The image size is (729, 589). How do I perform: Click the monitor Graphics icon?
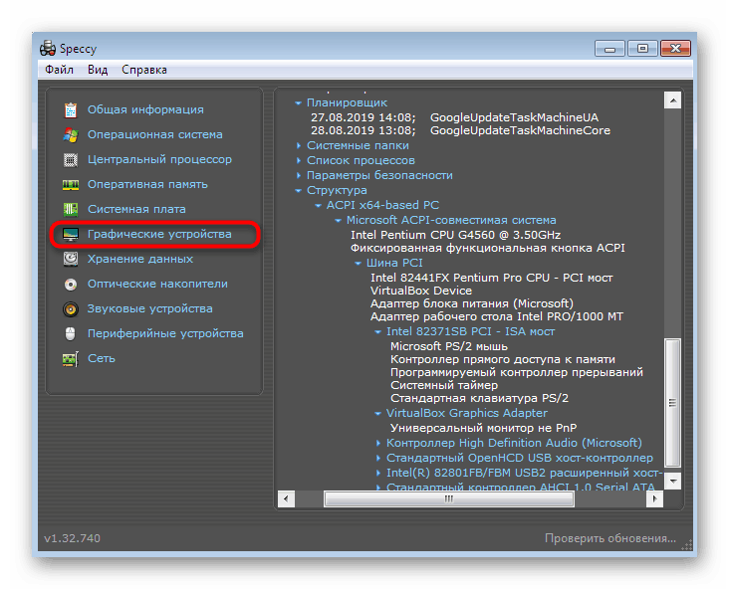pos(71,235)
